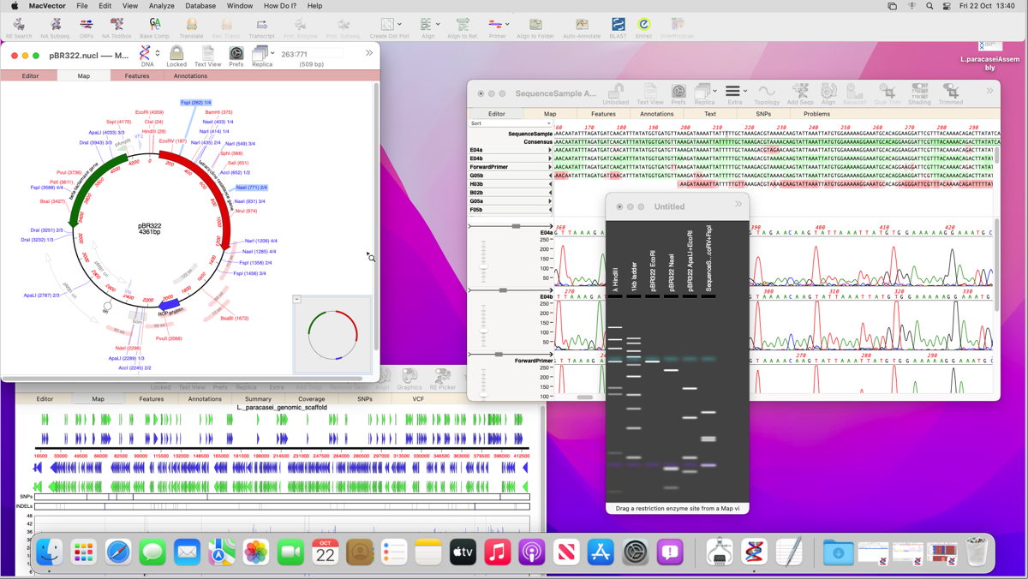Screen dimensions: 1028x579
Task: Expand the E04b read row triangle
Action: [x=550, y=158]
